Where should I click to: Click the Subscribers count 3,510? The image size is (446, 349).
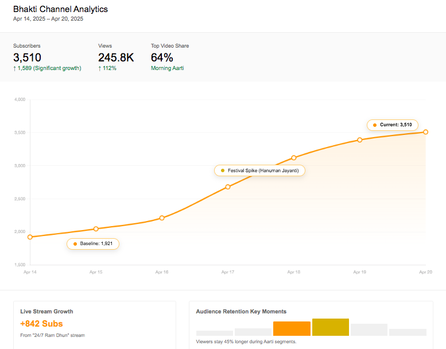pyautogui.click(x=27, y=57)
